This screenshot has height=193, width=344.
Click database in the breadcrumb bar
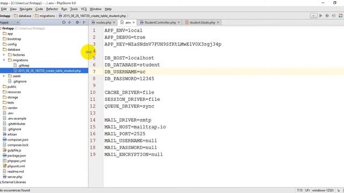[23, 16]
